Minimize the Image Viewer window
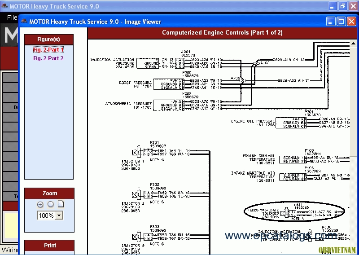359x255 pixels. point(331,22)
